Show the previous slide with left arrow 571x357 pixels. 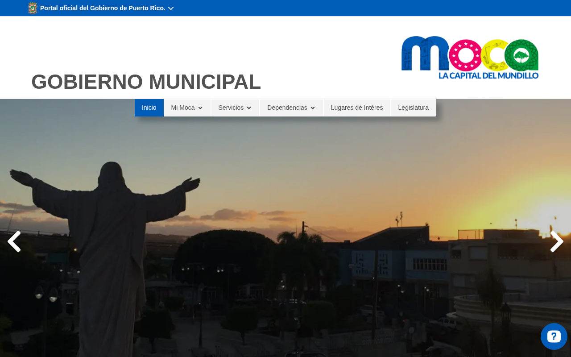coord(14,241)
